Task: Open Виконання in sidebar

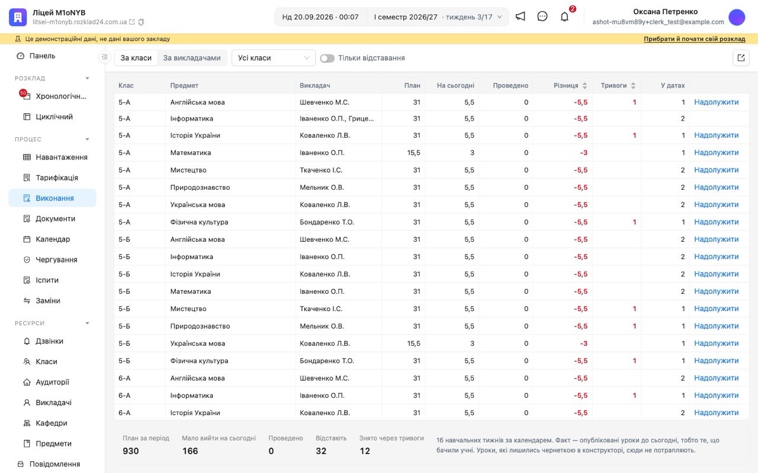Action: click(x=53, y=198)
